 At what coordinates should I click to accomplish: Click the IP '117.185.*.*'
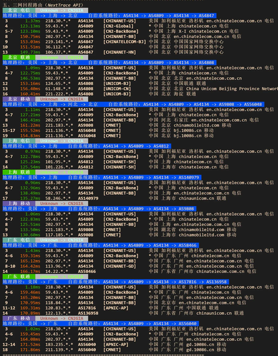(59, 235)
